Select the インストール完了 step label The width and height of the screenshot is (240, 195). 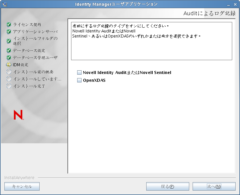point(29,86)
